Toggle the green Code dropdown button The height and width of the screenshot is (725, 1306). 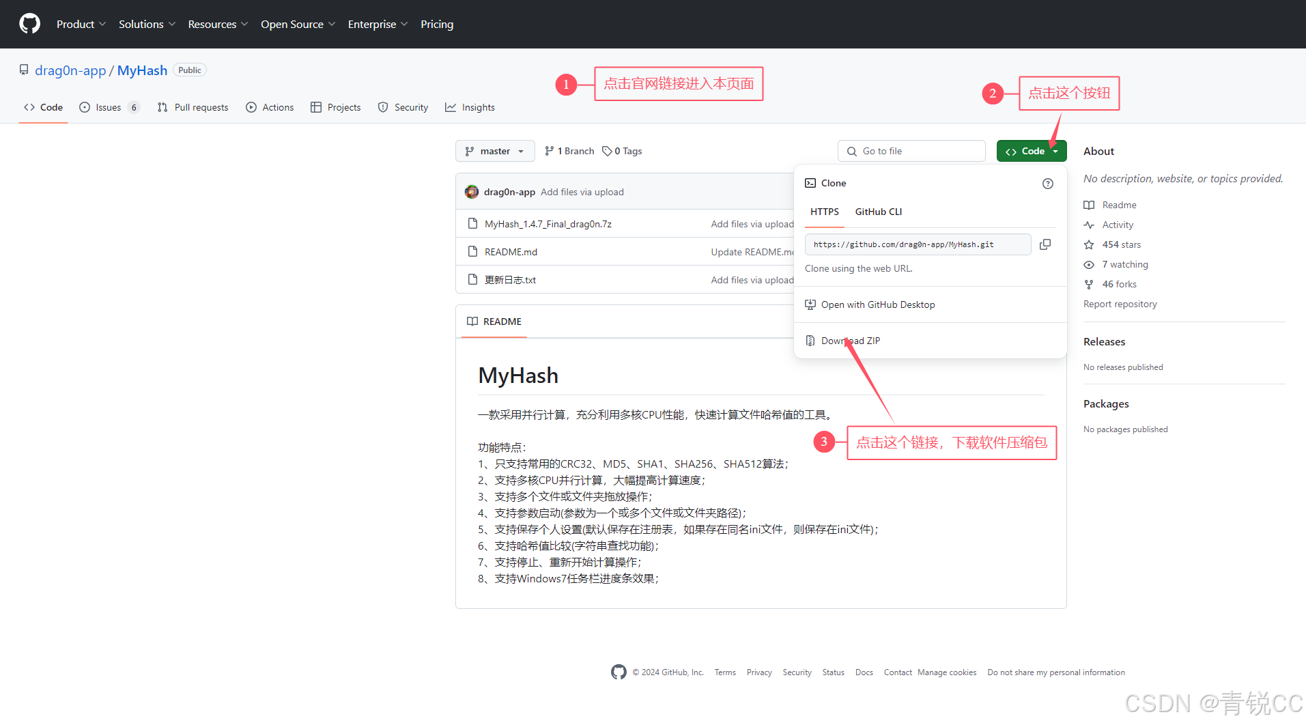point(1032,151)
